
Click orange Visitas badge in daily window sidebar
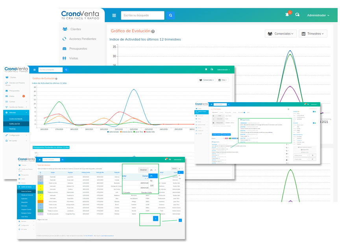coord(24,96)
